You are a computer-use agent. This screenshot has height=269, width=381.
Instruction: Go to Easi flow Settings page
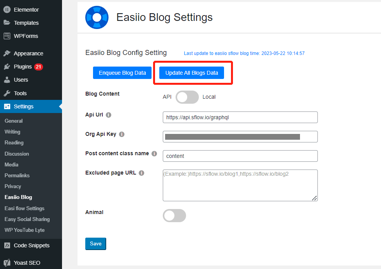[24, 208]
